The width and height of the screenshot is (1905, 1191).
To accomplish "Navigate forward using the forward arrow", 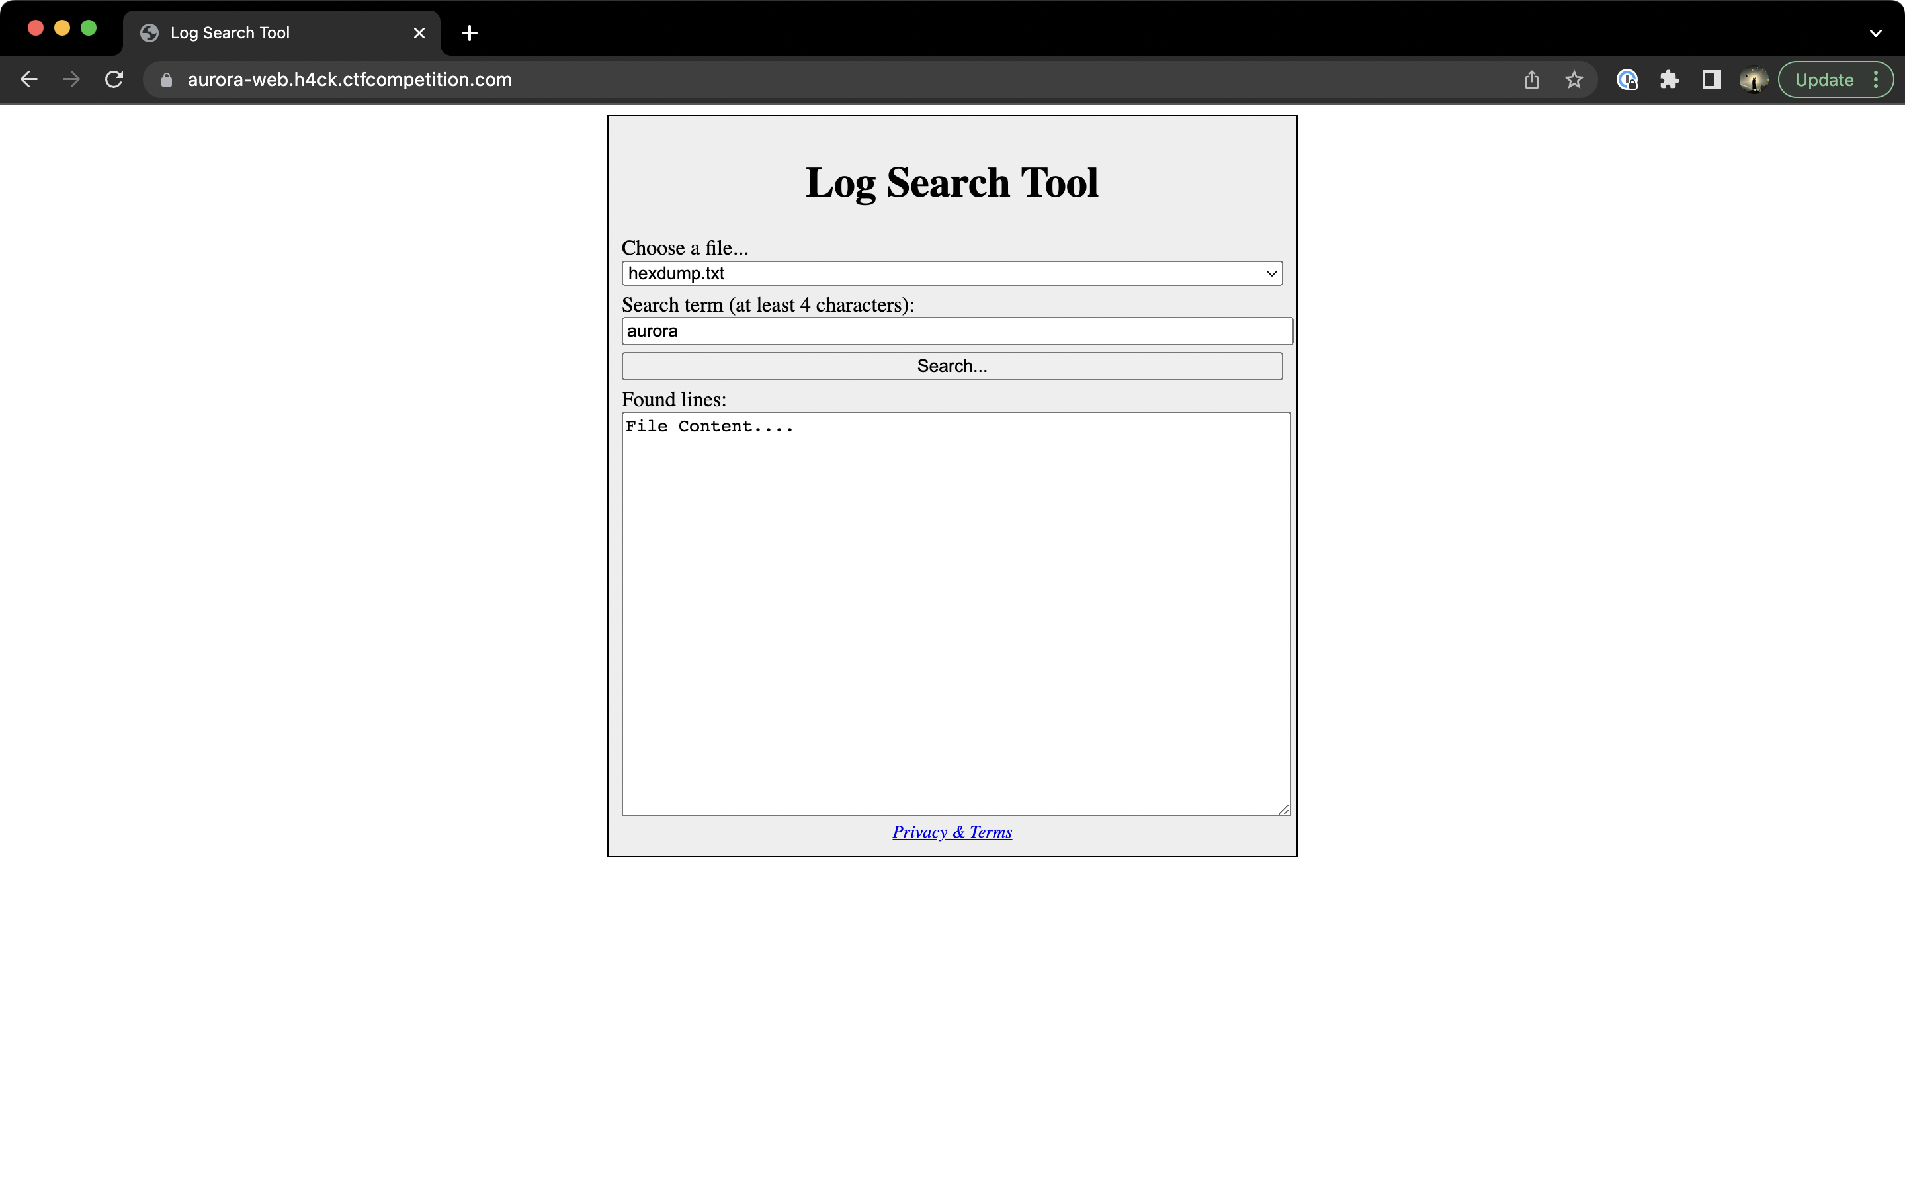I will click(71, 79).
